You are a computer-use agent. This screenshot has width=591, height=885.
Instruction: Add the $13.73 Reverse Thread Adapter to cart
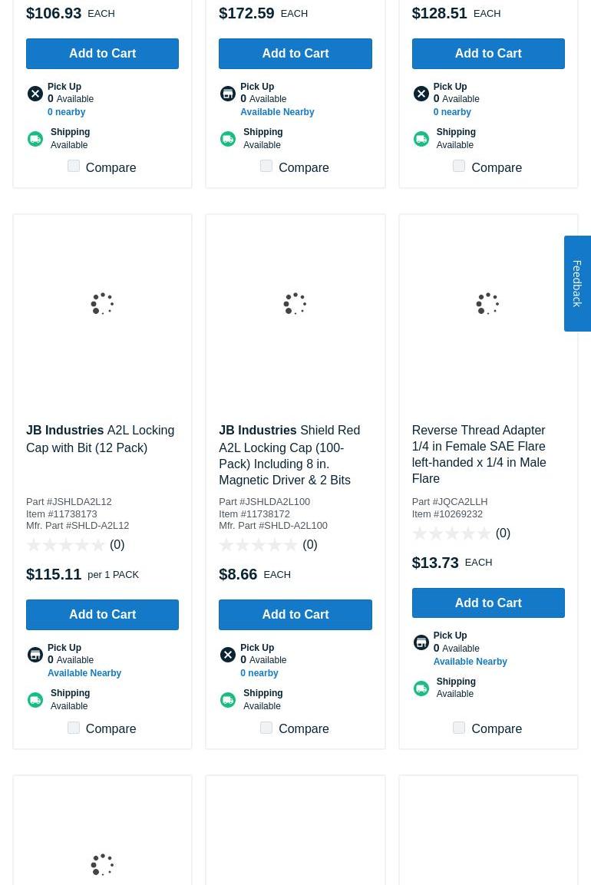488,603
